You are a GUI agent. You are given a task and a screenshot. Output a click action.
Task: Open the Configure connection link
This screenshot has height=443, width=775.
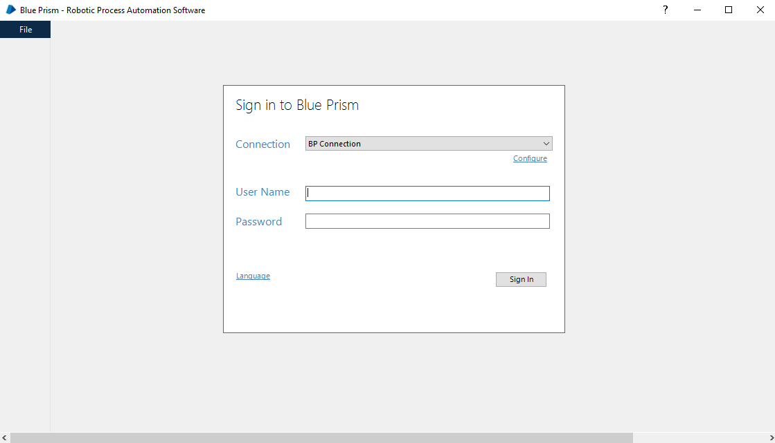(530, 159)
